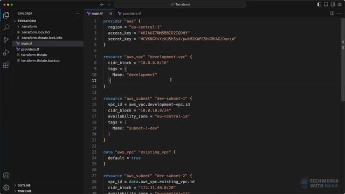
Task: Open the Manage settings gear
Action: [6, 188]
